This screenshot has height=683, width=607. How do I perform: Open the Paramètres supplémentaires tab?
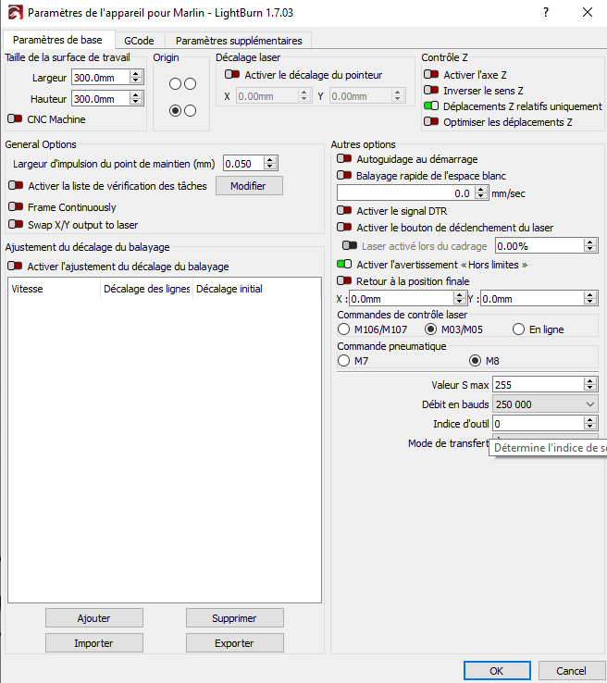pos(239,41)
